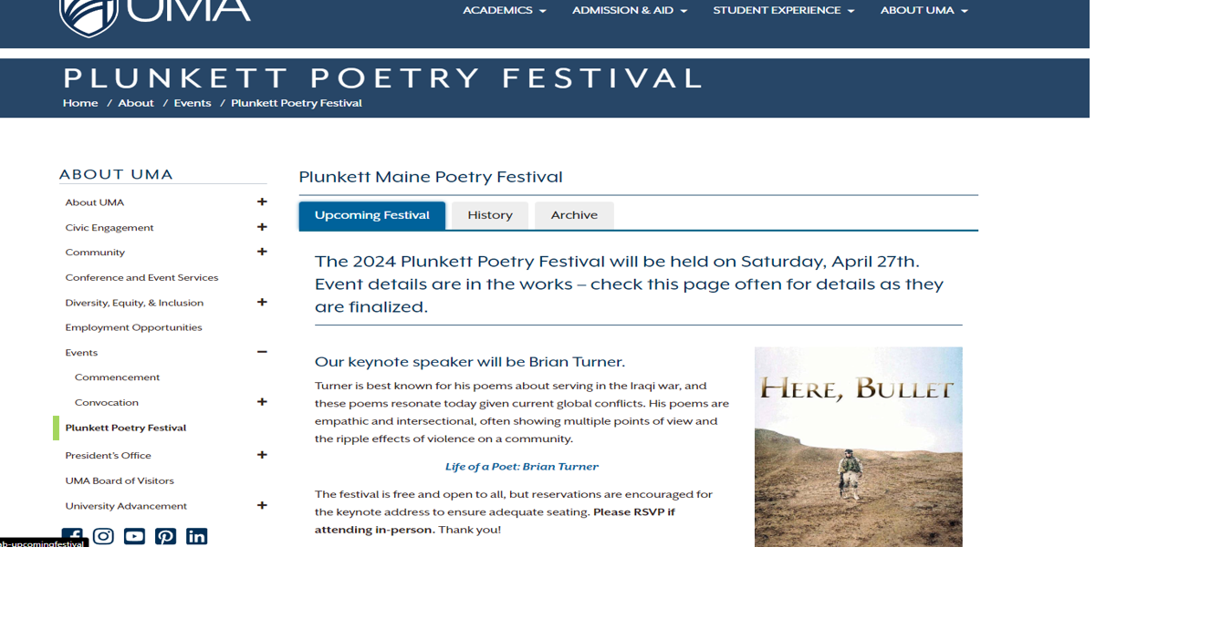Expand the Convocation subsection

tap(262, 402)
